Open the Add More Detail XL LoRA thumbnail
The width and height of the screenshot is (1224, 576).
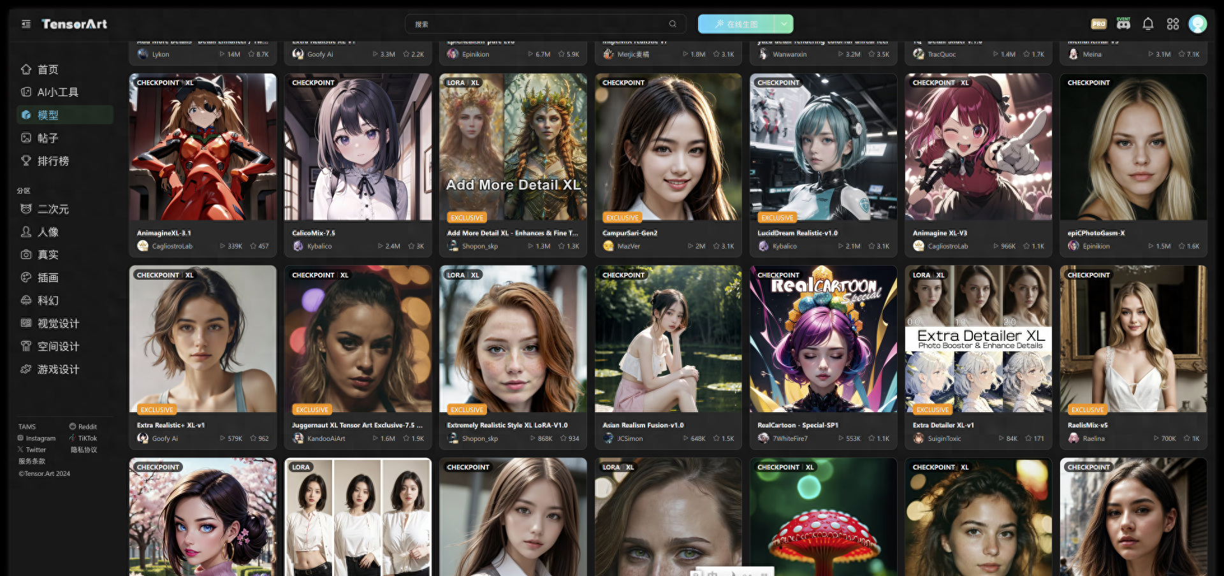tap(513, 147)
